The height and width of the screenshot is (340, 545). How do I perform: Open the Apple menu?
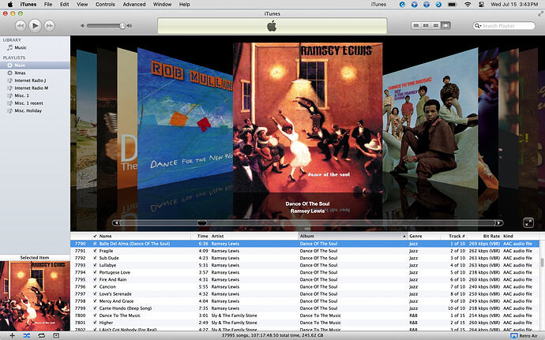click(10, 4)
